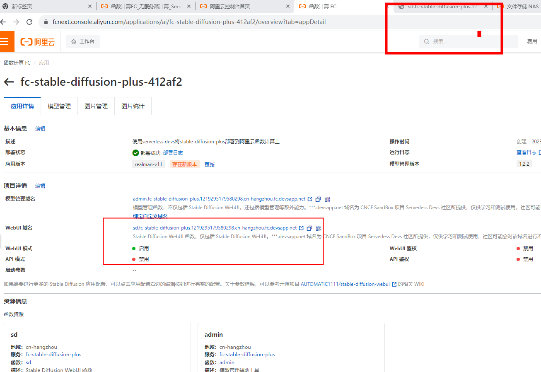
Task: Select the 模型管理 tab
Action: coord(59,106)
